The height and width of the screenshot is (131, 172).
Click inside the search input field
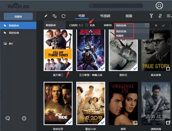116,6
